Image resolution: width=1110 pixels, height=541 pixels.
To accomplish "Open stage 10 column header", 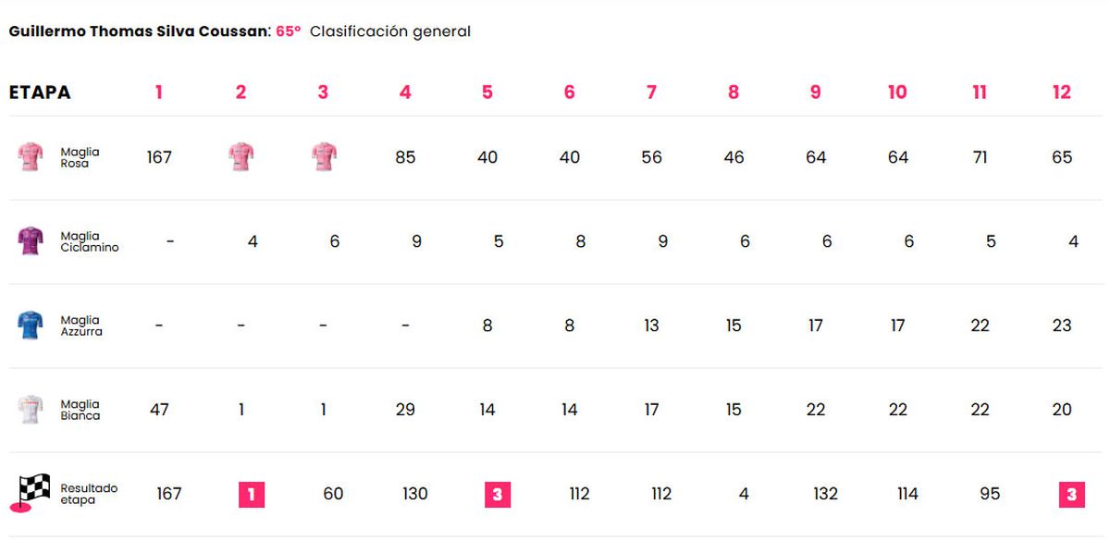I will [897, 92].
